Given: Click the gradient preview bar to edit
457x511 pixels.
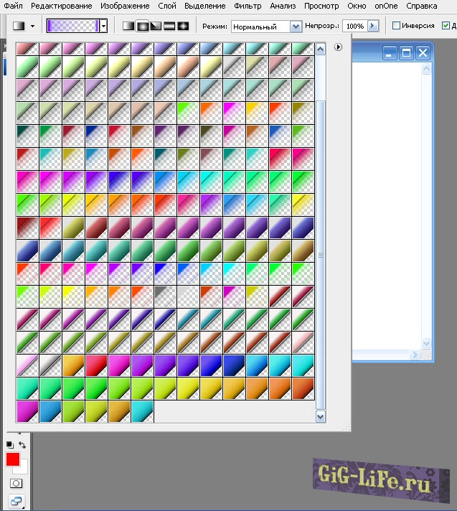Looking at the screenshot, I should (72, 26).
